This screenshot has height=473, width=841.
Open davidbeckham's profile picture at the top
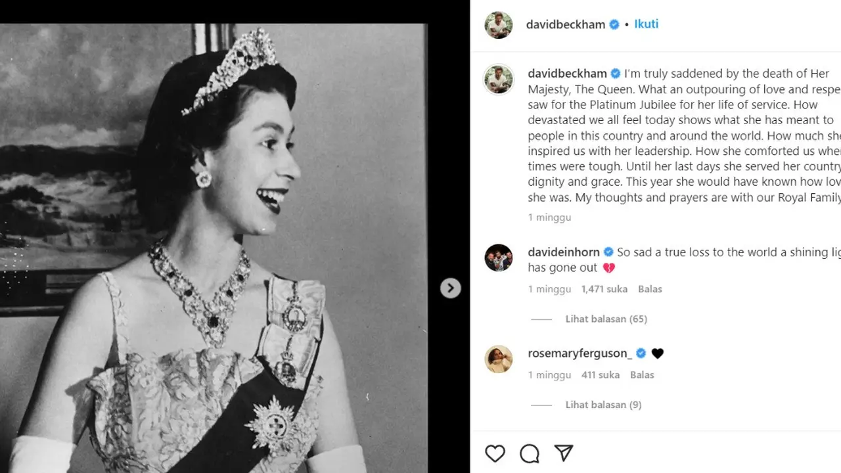point(498,24)
